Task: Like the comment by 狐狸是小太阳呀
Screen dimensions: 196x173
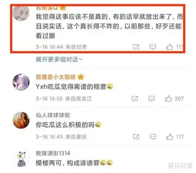Action: point(168,99)
